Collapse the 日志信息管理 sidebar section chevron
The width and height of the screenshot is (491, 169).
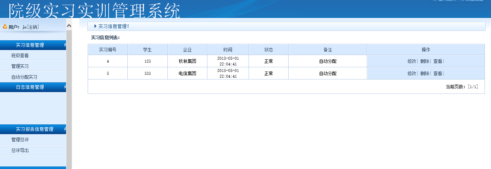pos(65,87)
